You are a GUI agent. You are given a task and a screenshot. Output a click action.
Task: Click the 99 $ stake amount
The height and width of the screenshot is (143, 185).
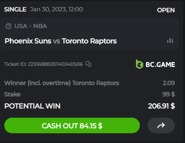(x=169, y=94)
